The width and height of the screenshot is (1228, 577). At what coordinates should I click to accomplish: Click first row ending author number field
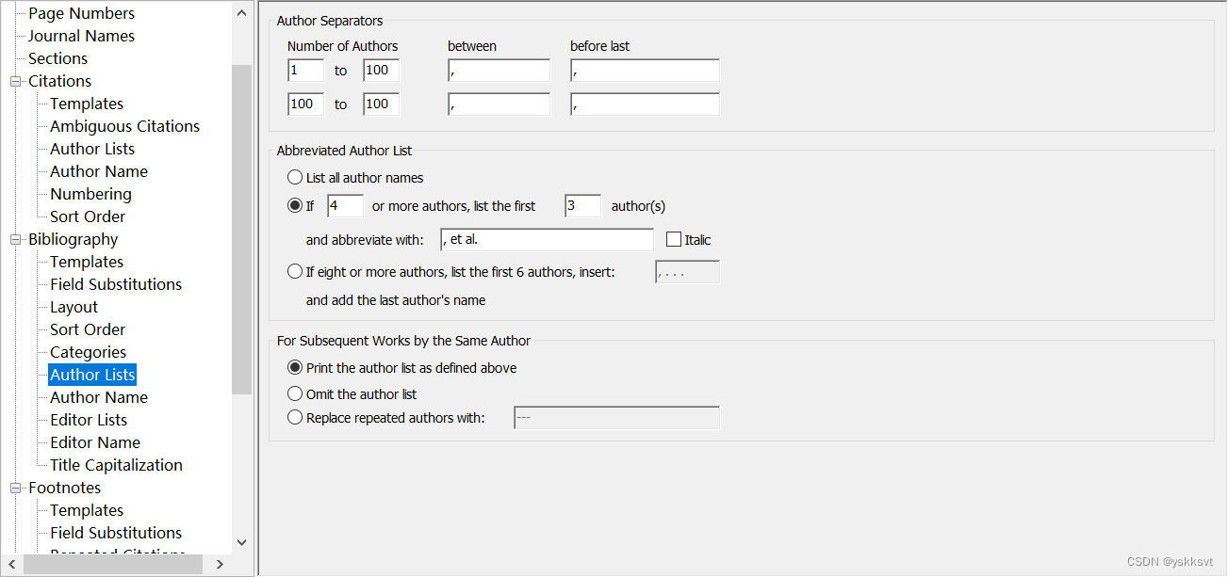click(x=381, y=71)
